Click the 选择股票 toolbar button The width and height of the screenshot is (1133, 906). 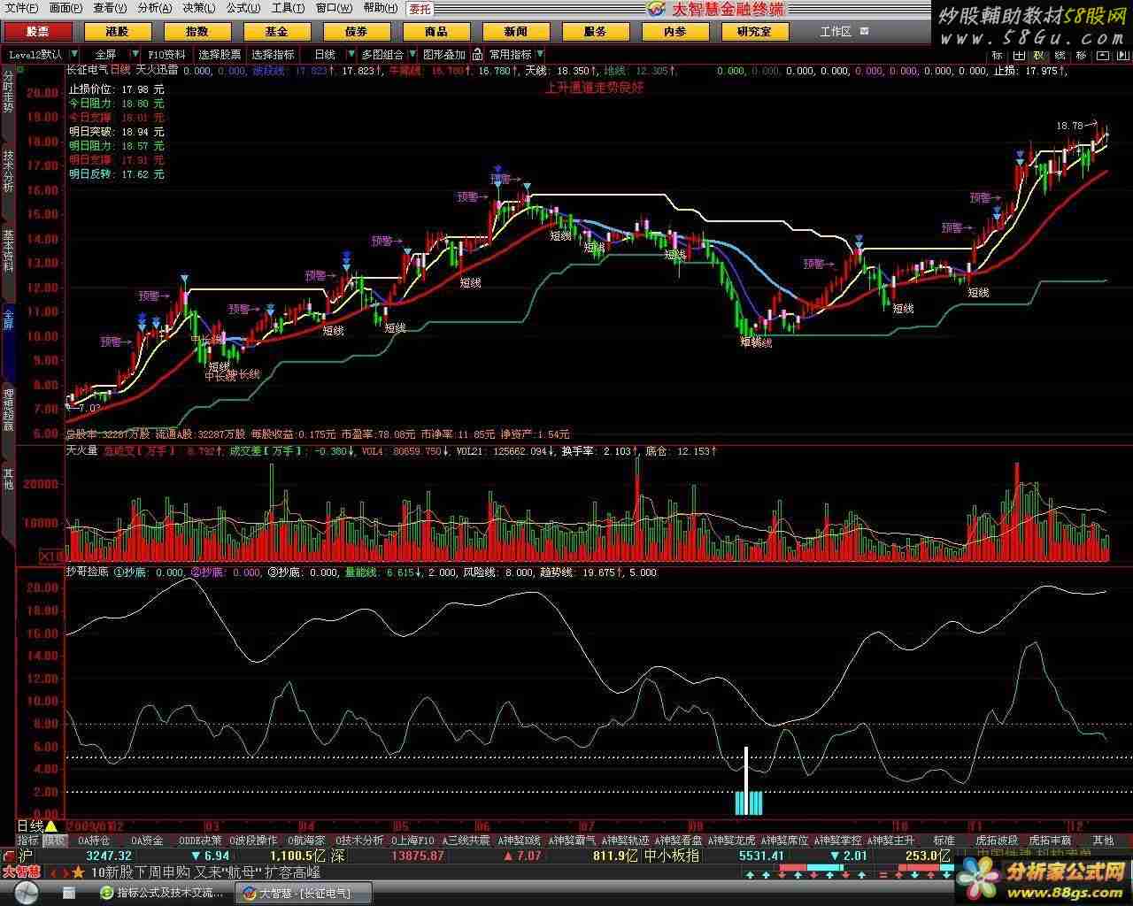[220, 54]
